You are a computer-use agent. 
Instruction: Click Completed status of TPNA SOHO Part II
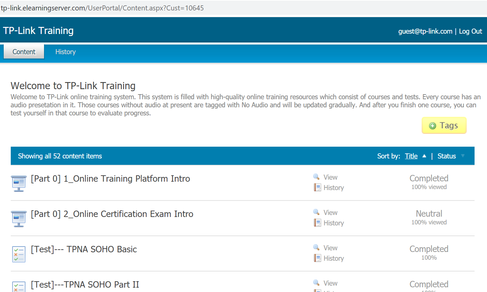coord(429,284)
